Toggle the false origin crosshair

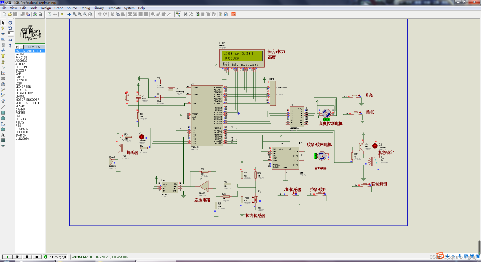(62, 14)
